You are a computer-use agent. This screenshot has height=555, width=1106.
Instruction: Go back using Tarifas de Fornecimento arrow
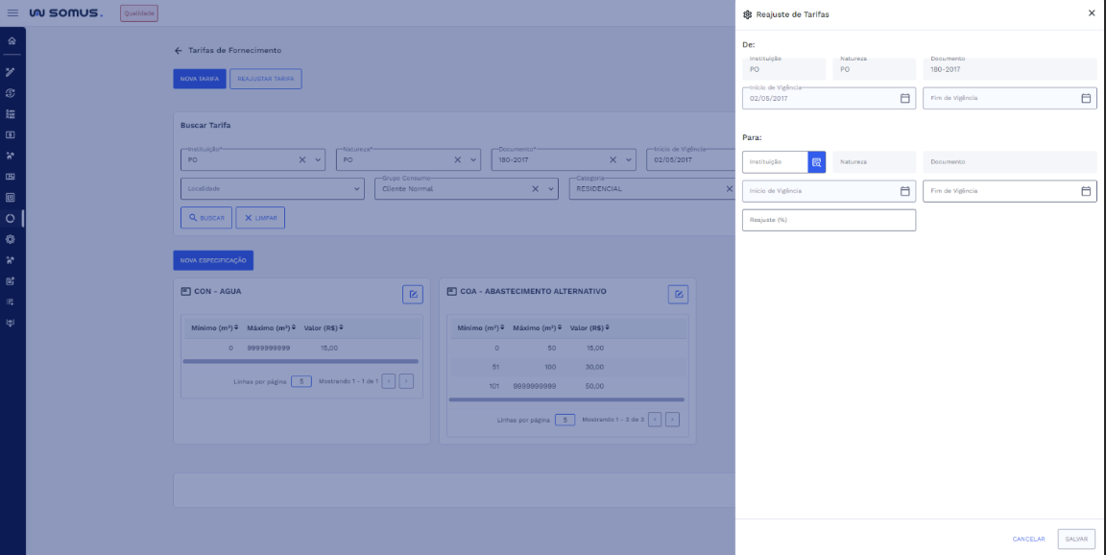(x=178, y=50)
